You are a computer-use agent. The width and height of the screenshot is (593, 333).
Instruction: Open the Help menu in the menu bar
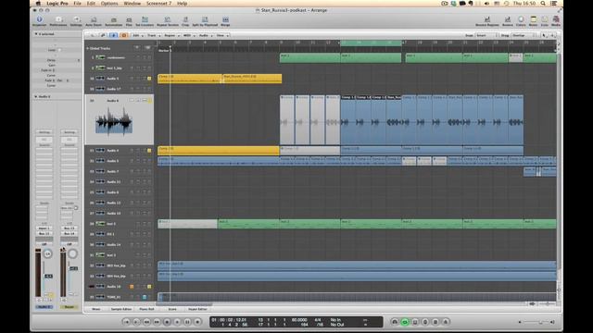point(182,4)
